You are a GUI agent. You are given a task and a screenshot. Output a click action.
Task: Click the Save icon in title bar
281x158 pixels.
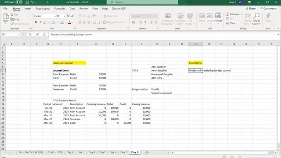click(x=27, y=2)
